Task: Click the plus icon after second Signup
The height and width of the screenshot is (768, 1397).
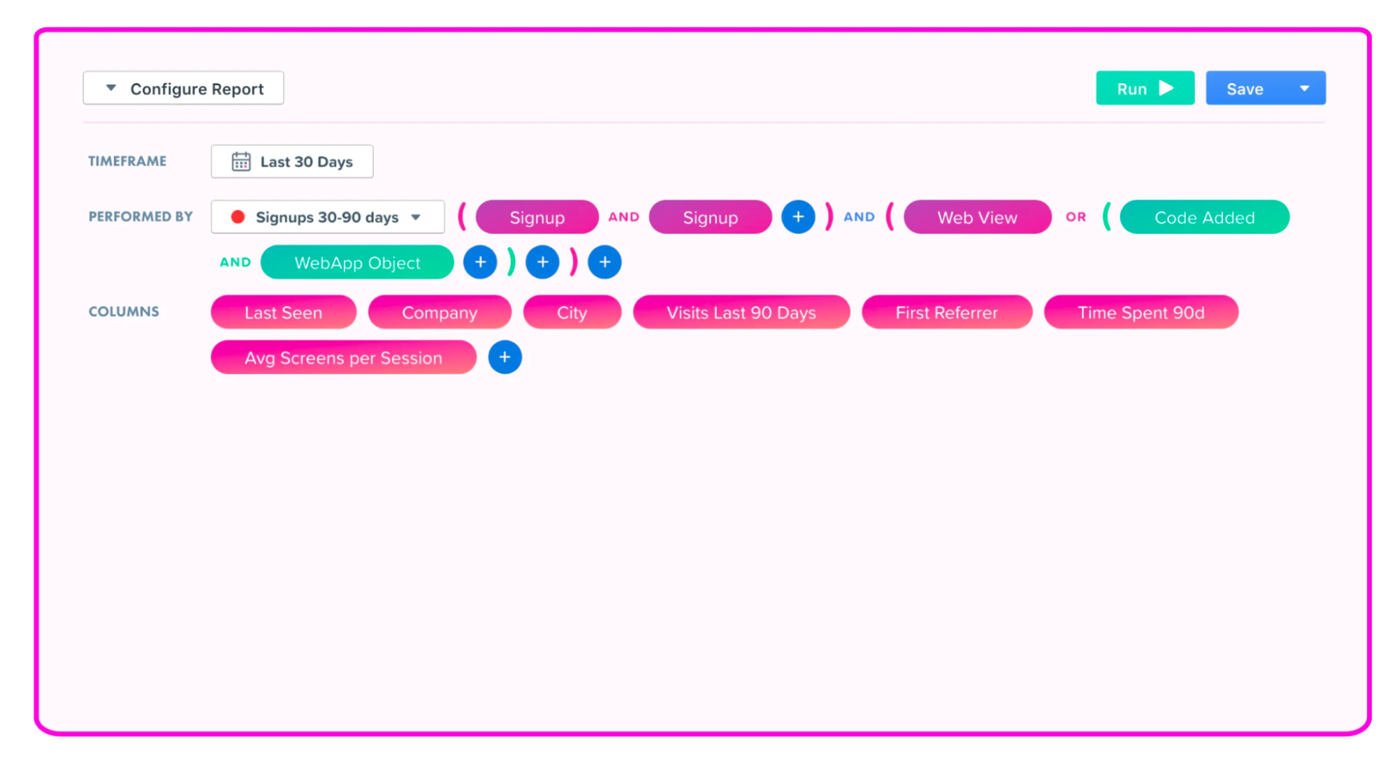Action: [x=798, y=216]
